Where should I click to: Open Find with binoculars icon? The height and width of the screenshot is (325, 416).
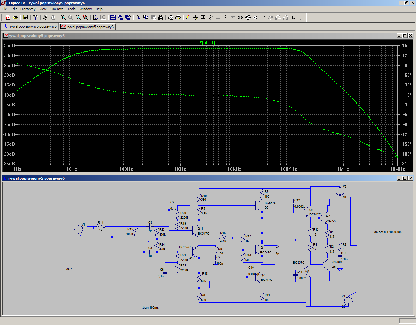click(161, 18)
